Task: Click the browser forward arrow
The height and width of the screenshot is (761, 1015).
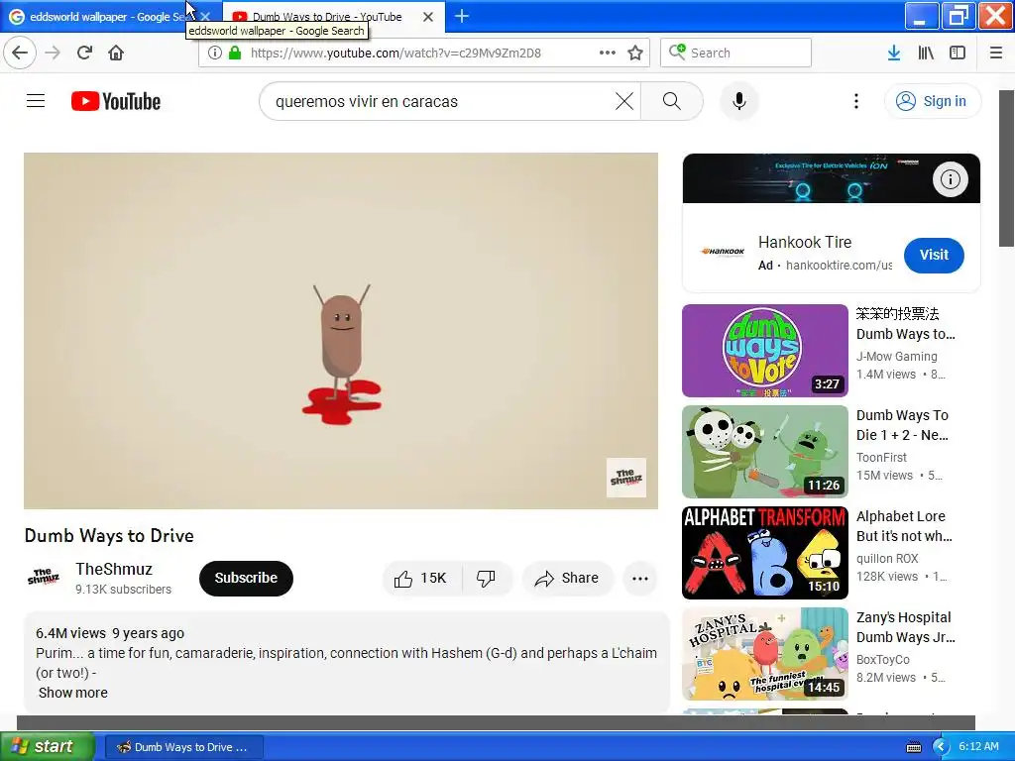Action: 54,53
